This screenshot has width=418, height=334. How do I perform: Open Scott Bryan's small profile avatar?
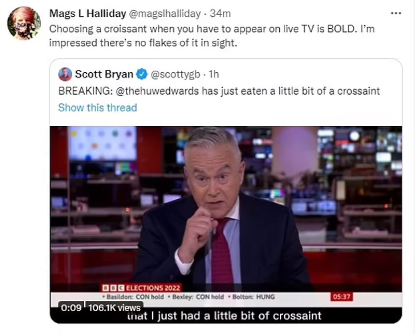click(65, 74)
